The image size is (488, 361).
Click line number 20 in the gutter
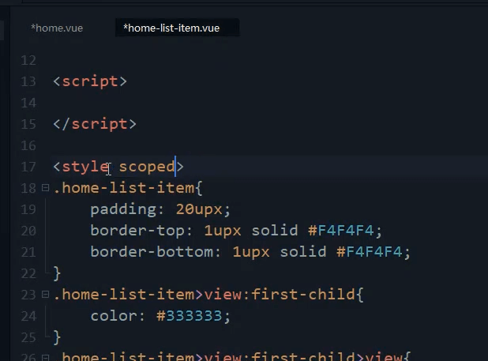pos(28,231)
